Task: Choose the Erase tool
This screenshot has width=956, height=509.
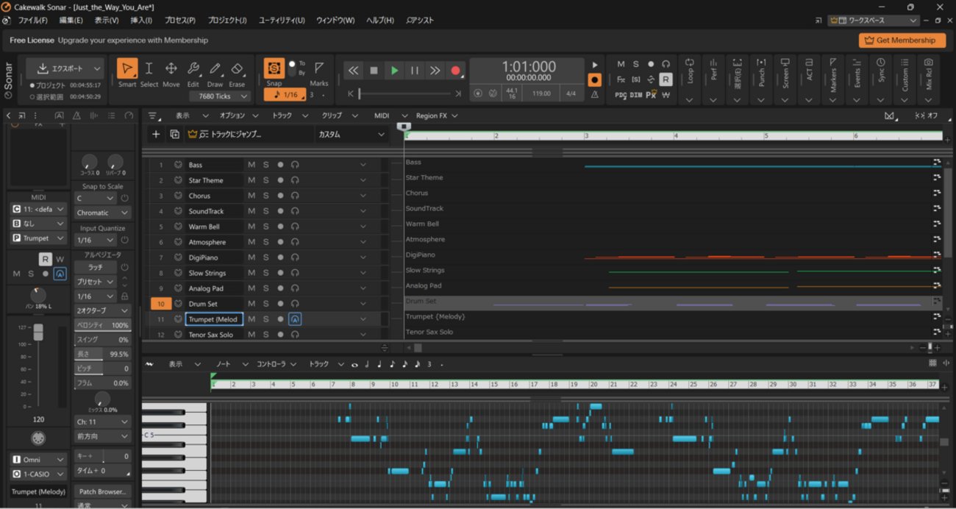Action: coord(237,68)
